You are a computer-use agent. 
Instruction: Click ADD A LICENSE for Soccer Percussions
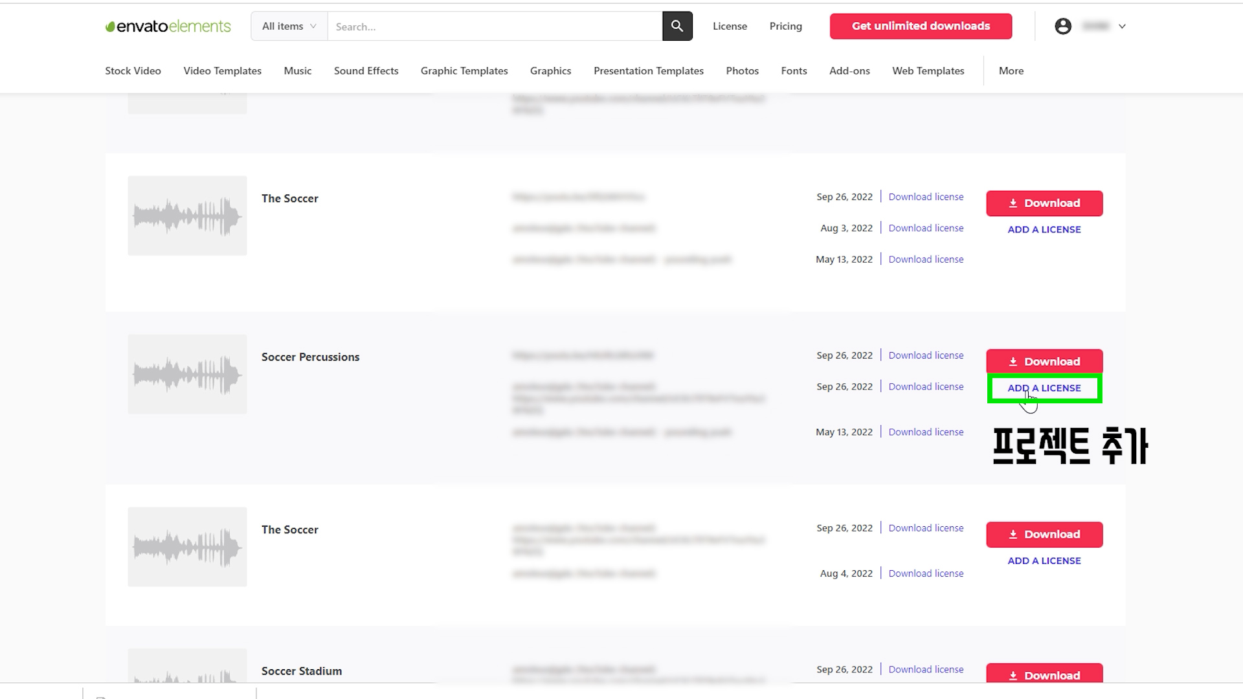(x=1044, y=388)
